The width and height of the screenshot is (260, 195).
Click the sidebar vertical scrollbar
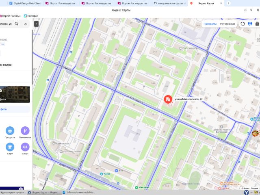coord(32,57)
